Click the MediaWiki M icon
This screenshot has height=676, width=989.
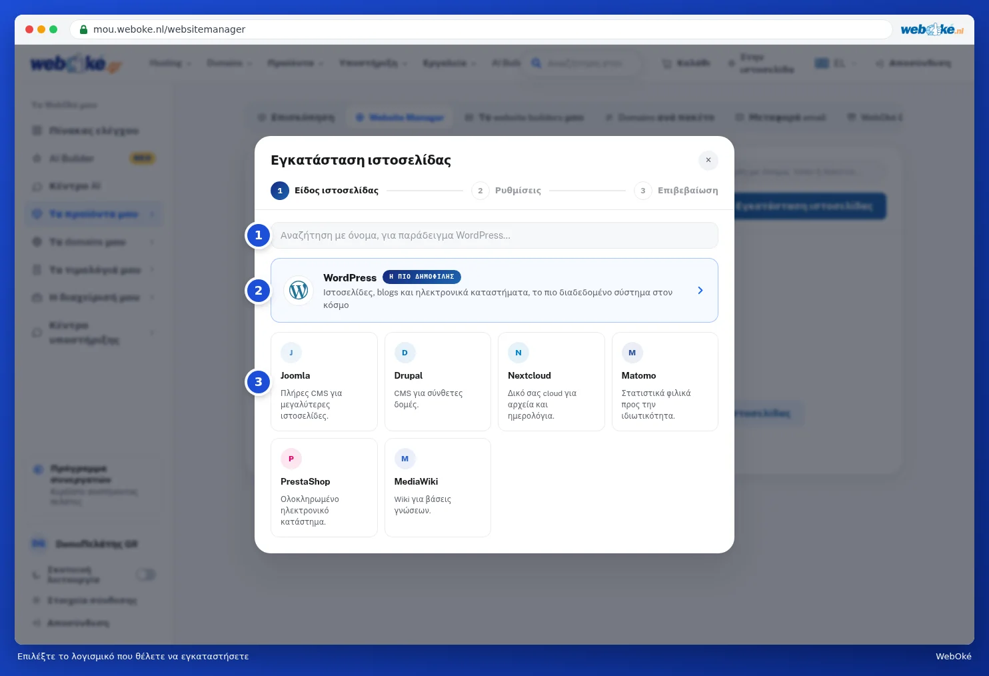click(405, 459)
